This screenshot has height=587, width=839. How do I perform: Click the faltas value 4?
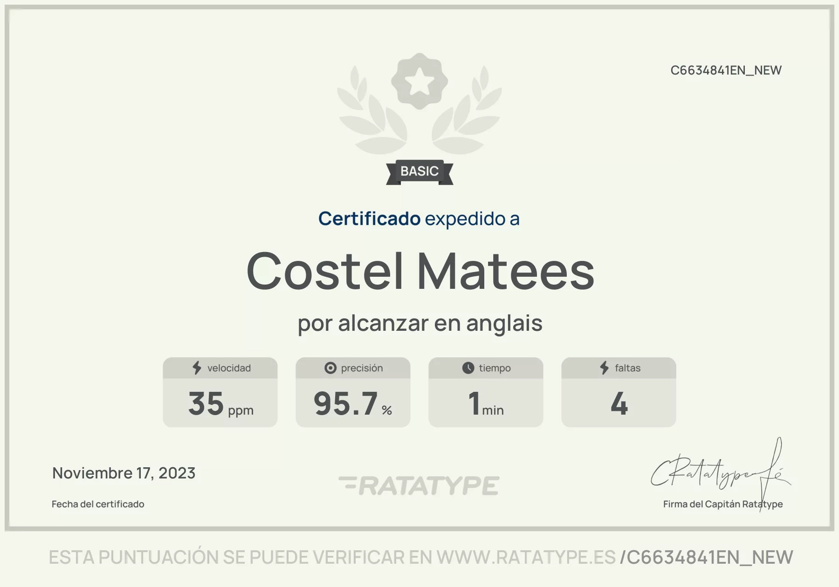tap(619, 403)
